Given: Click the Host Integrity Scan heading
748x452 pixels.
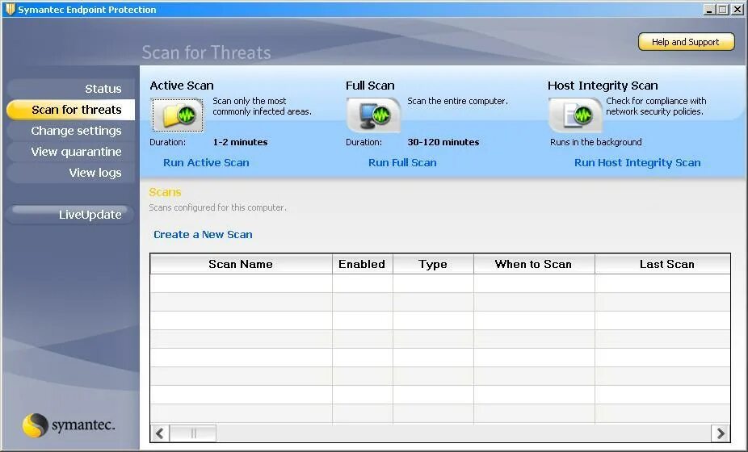Looking at the screenshot, I should [x=603, y=86].
